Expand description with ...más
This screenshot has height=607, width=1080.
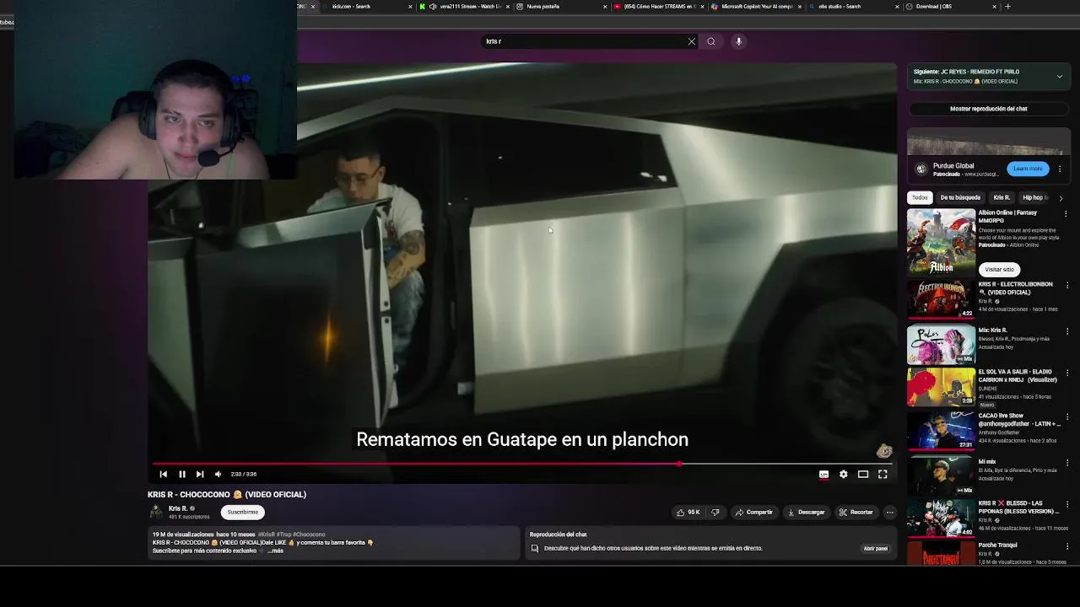(x=275, y=551)
